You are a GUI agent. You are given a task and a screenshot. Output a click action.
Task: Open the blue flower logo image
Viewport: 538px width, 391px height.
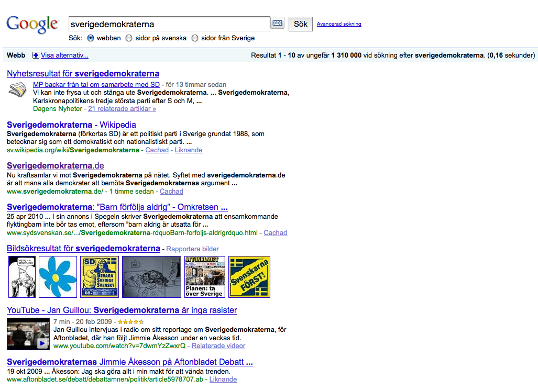pos(58,276)
